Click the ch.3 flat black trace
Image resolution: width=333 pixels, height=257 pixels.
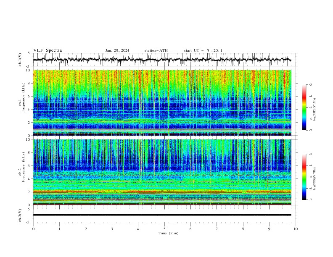[x=162, y=215]
